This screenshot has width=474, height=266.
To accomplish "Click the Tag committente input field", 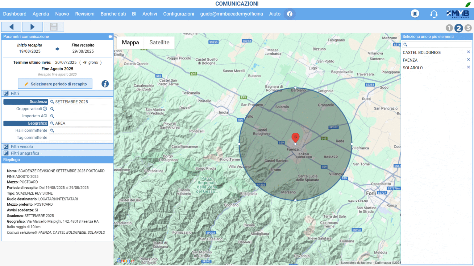I will 80,138.
